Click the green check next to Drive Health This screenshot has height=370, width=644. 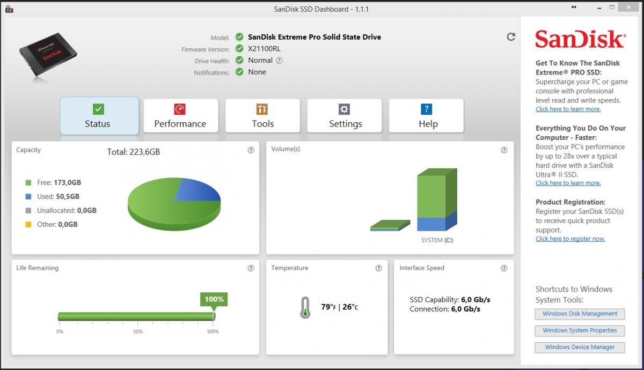click(x=239, y=61)
